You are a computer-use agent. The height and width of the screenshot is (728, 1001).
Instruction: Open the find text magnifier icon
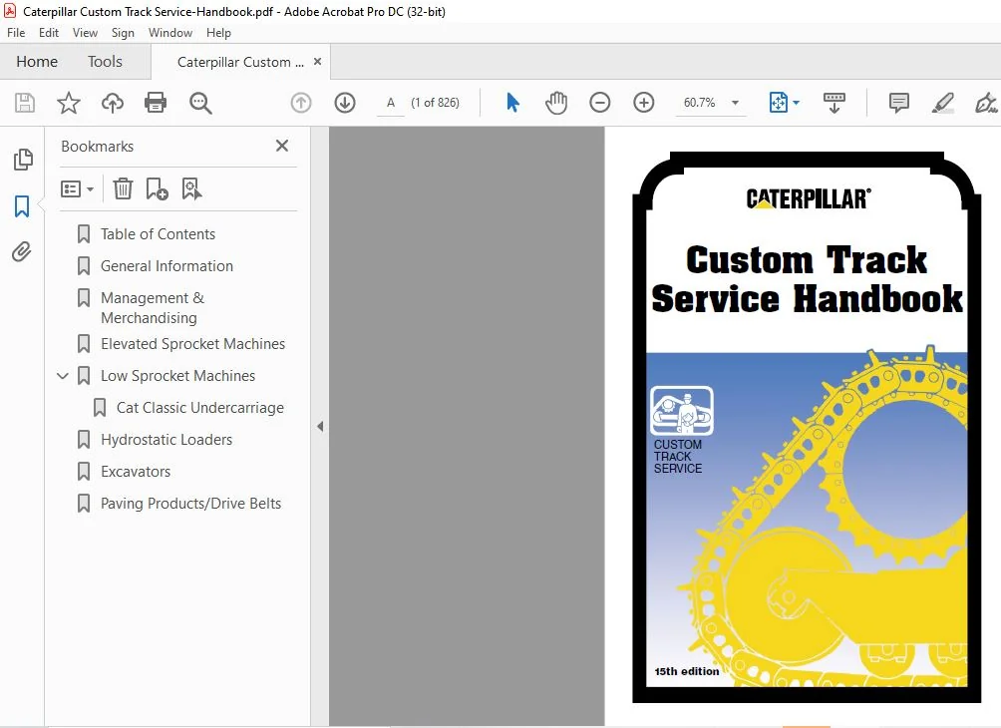(200, 103)
